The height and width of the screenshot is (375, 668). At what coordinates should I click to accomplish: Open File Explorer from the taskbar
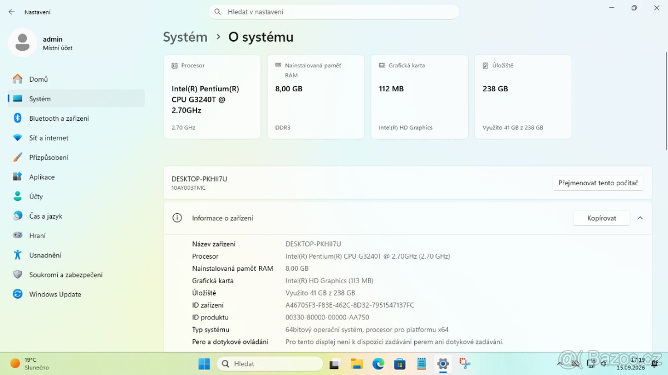[357, 364]
